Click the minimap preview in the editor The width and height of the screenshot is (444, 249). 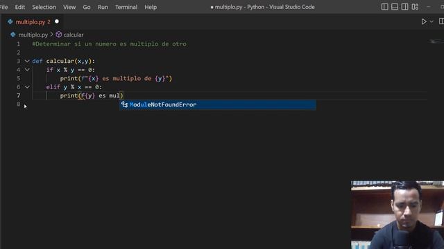[436, 41]
